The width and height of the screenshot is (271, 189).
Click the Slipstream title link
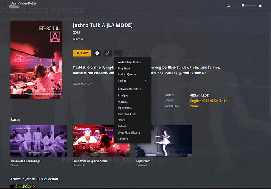pyautogui.click(x=143, y=161)
